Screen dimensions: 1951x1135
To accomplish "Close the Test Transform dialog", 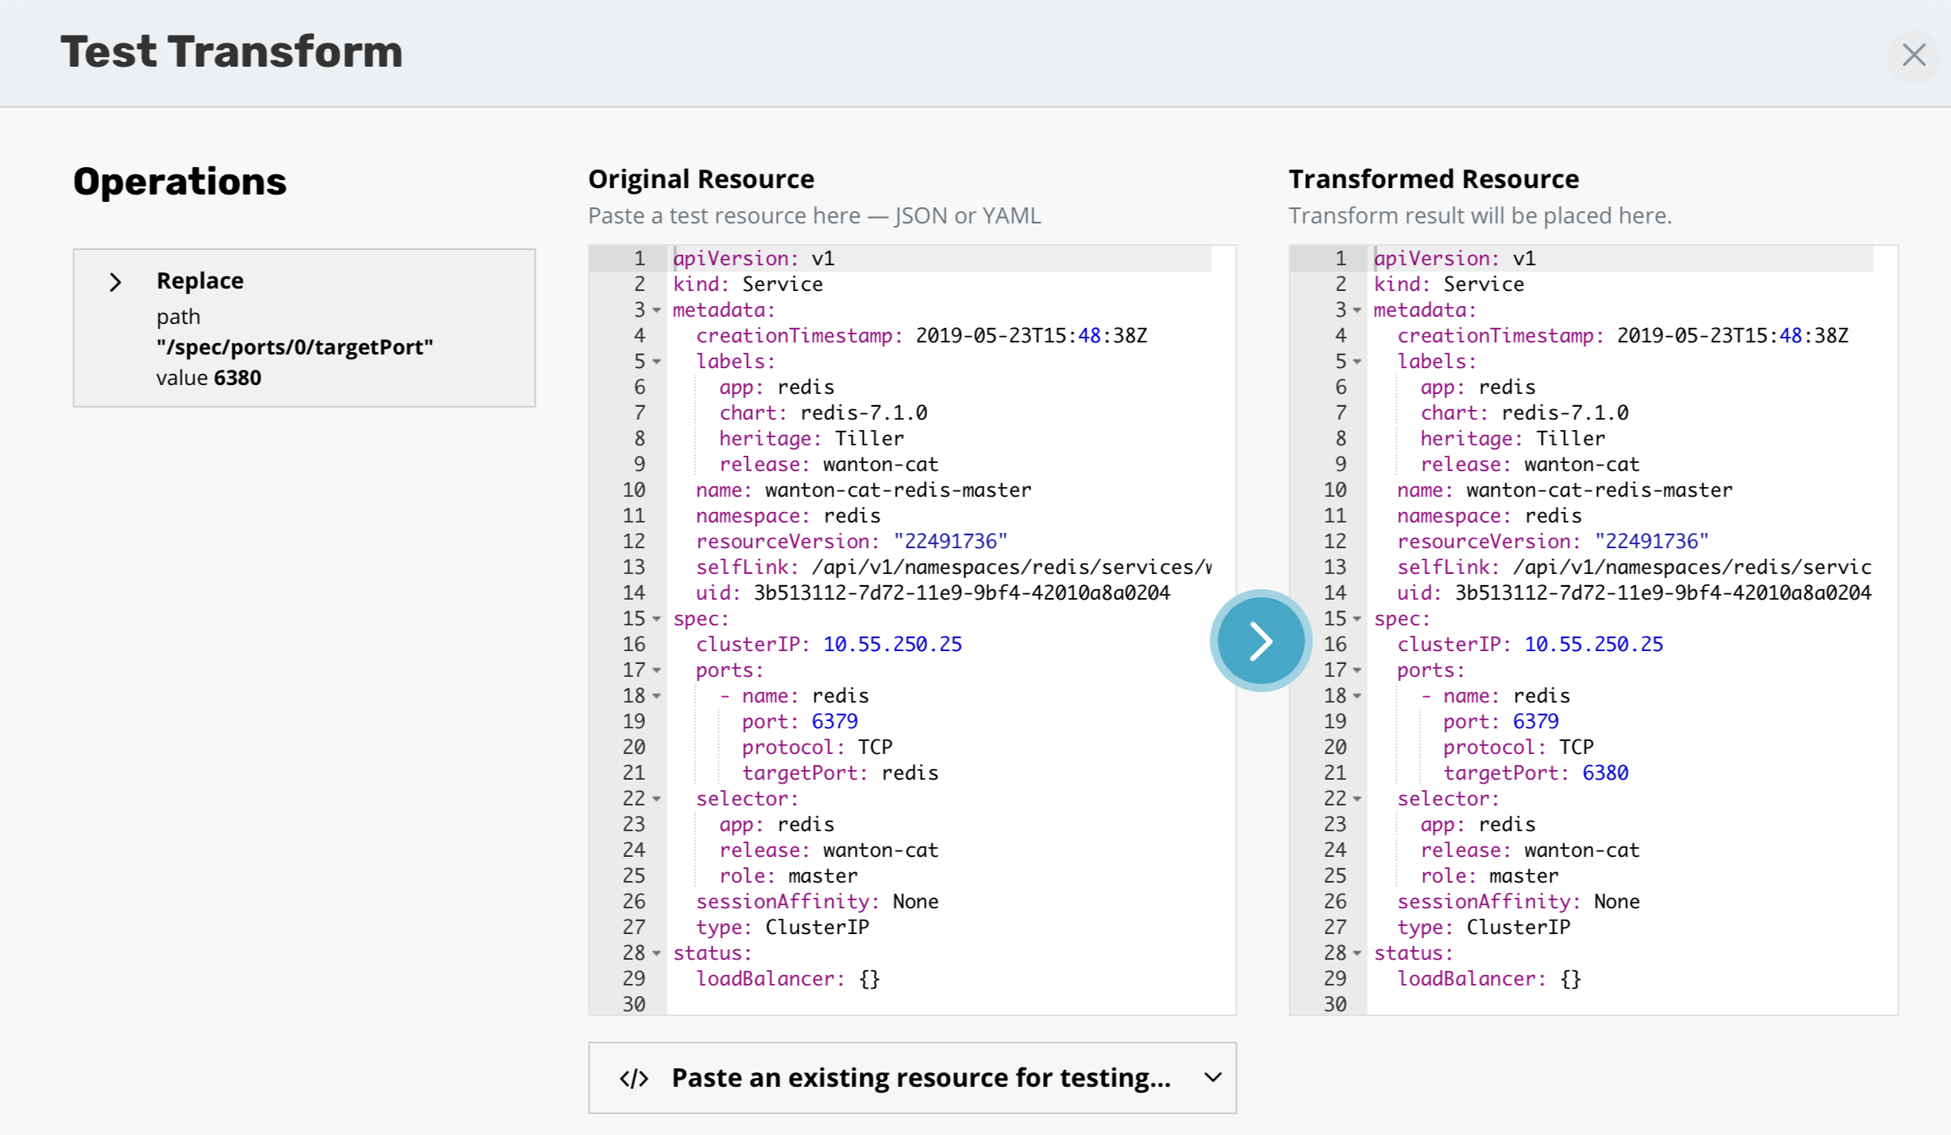I will (1915, 55).
